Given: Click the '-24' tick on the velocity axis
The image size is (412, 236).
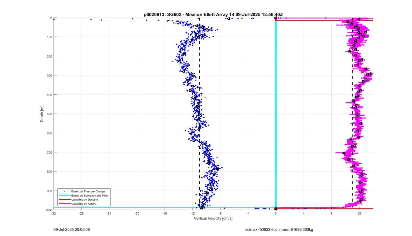Looking at the screenshot, I should click(109, 214).
